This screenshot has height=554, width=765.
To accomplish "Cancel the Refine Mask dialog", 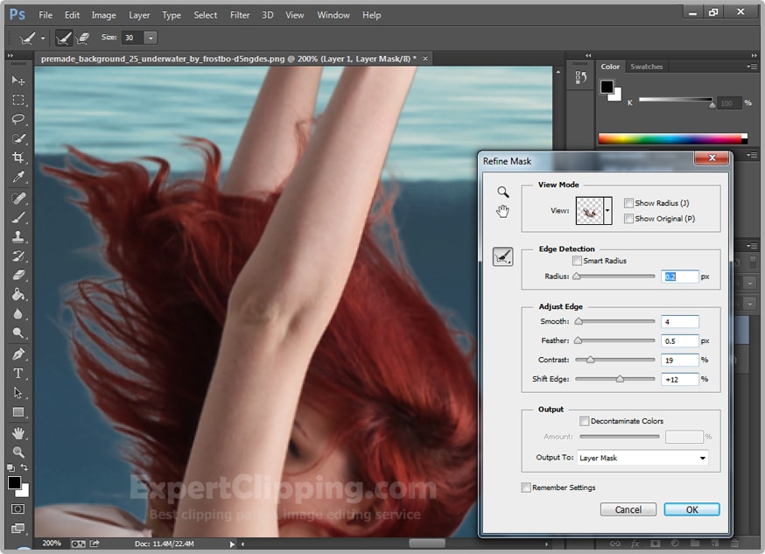I will click(628, 508).
